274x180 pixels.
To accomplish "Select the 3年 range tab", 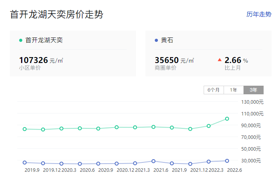I will click(x=254, y=90).
